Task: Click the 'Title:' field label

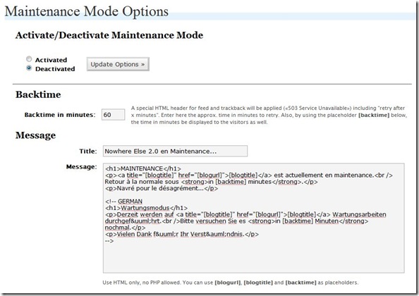Action: point(88,151)
